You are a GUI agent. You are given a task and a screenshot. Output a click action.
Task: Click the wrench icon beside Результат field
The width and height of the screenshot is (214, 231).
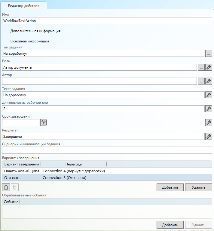[209, 136]
